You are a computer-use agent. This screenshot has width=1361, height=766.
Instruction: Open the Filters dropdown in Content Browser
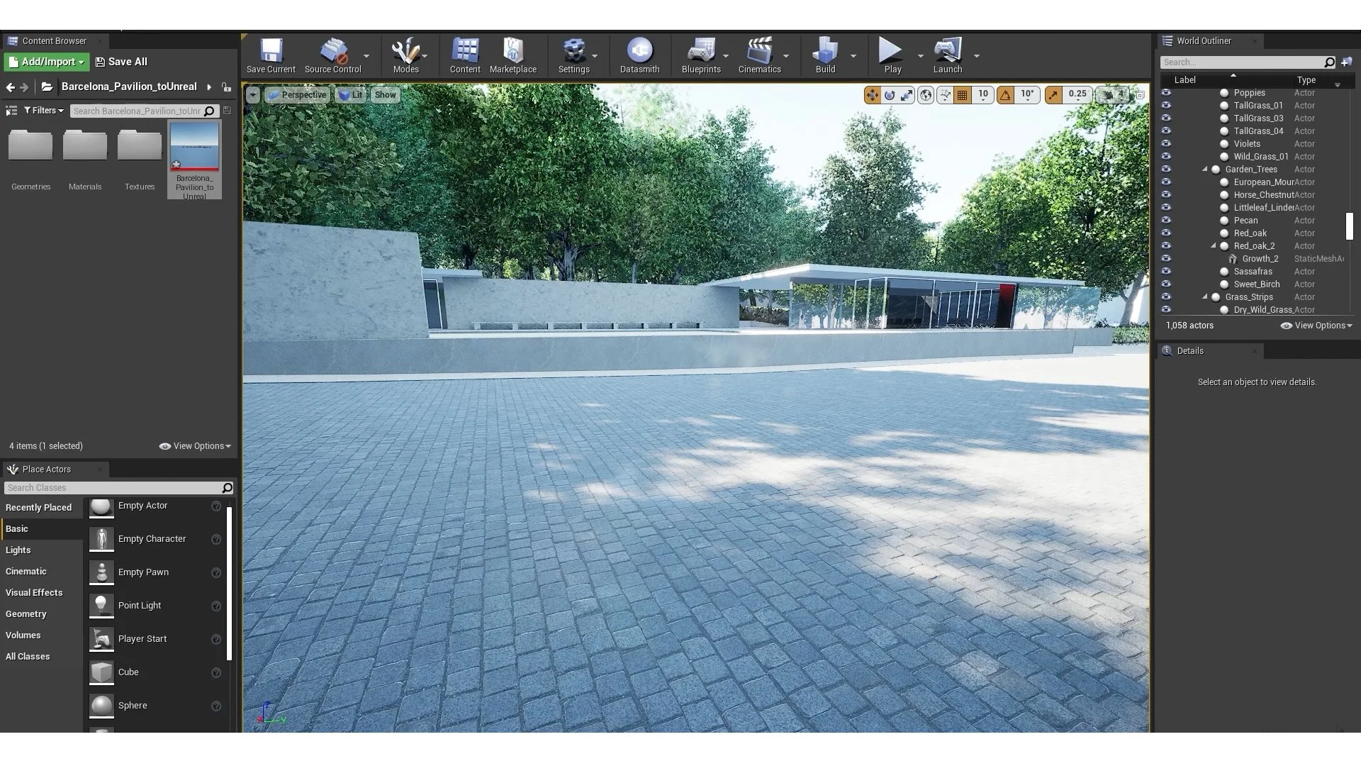tap(44, 111)
